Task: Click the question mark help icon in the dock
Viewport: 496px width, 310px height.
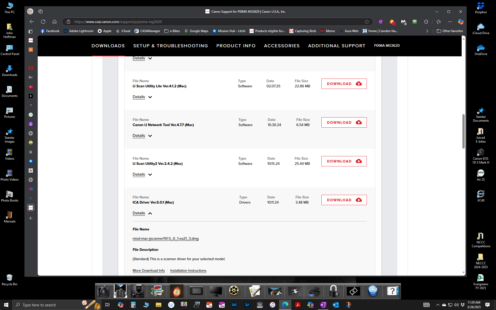Action: coord(392,291)
